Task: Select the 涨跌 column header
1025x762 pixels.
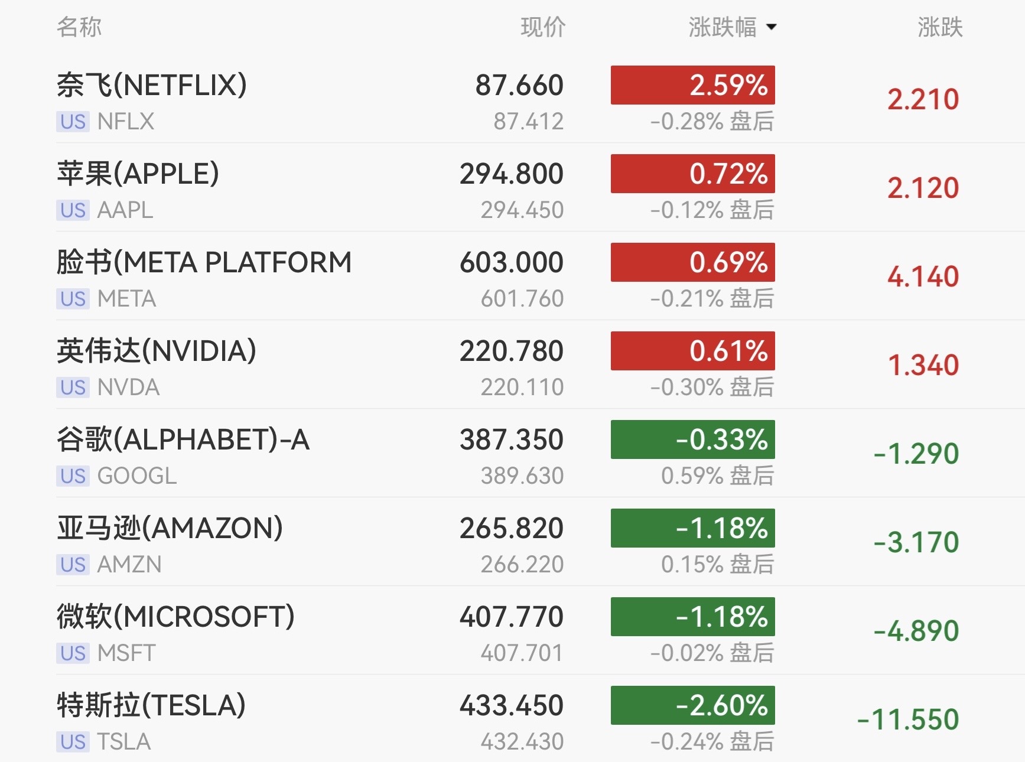Action: 940,27
